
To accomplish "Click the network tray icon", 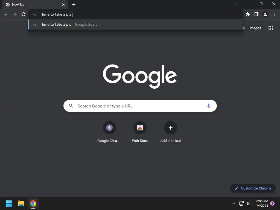I will coord(241,203).
